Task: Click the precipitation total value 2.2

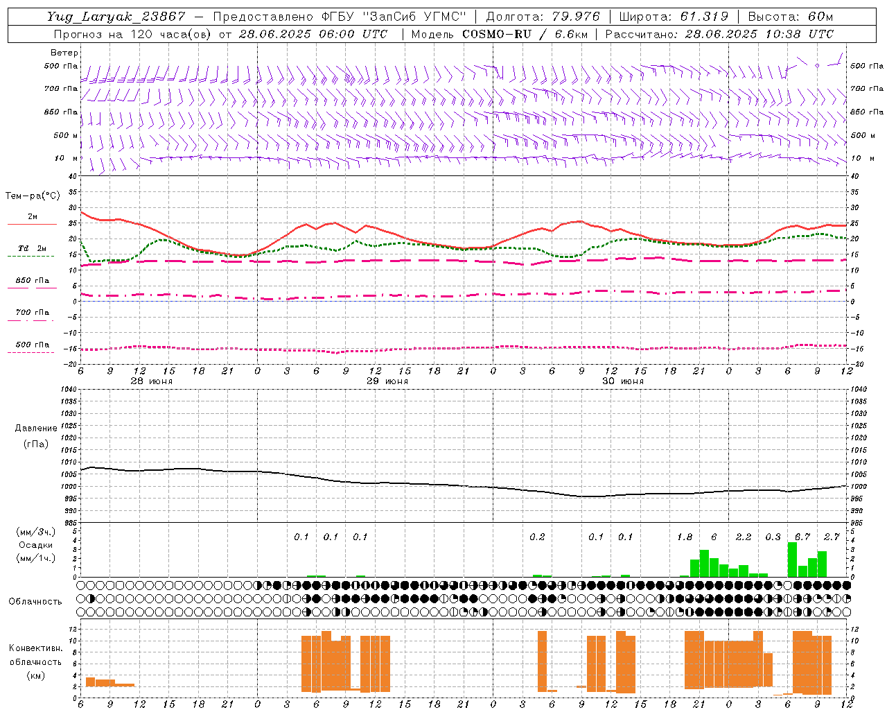Action: coord(744,537)
